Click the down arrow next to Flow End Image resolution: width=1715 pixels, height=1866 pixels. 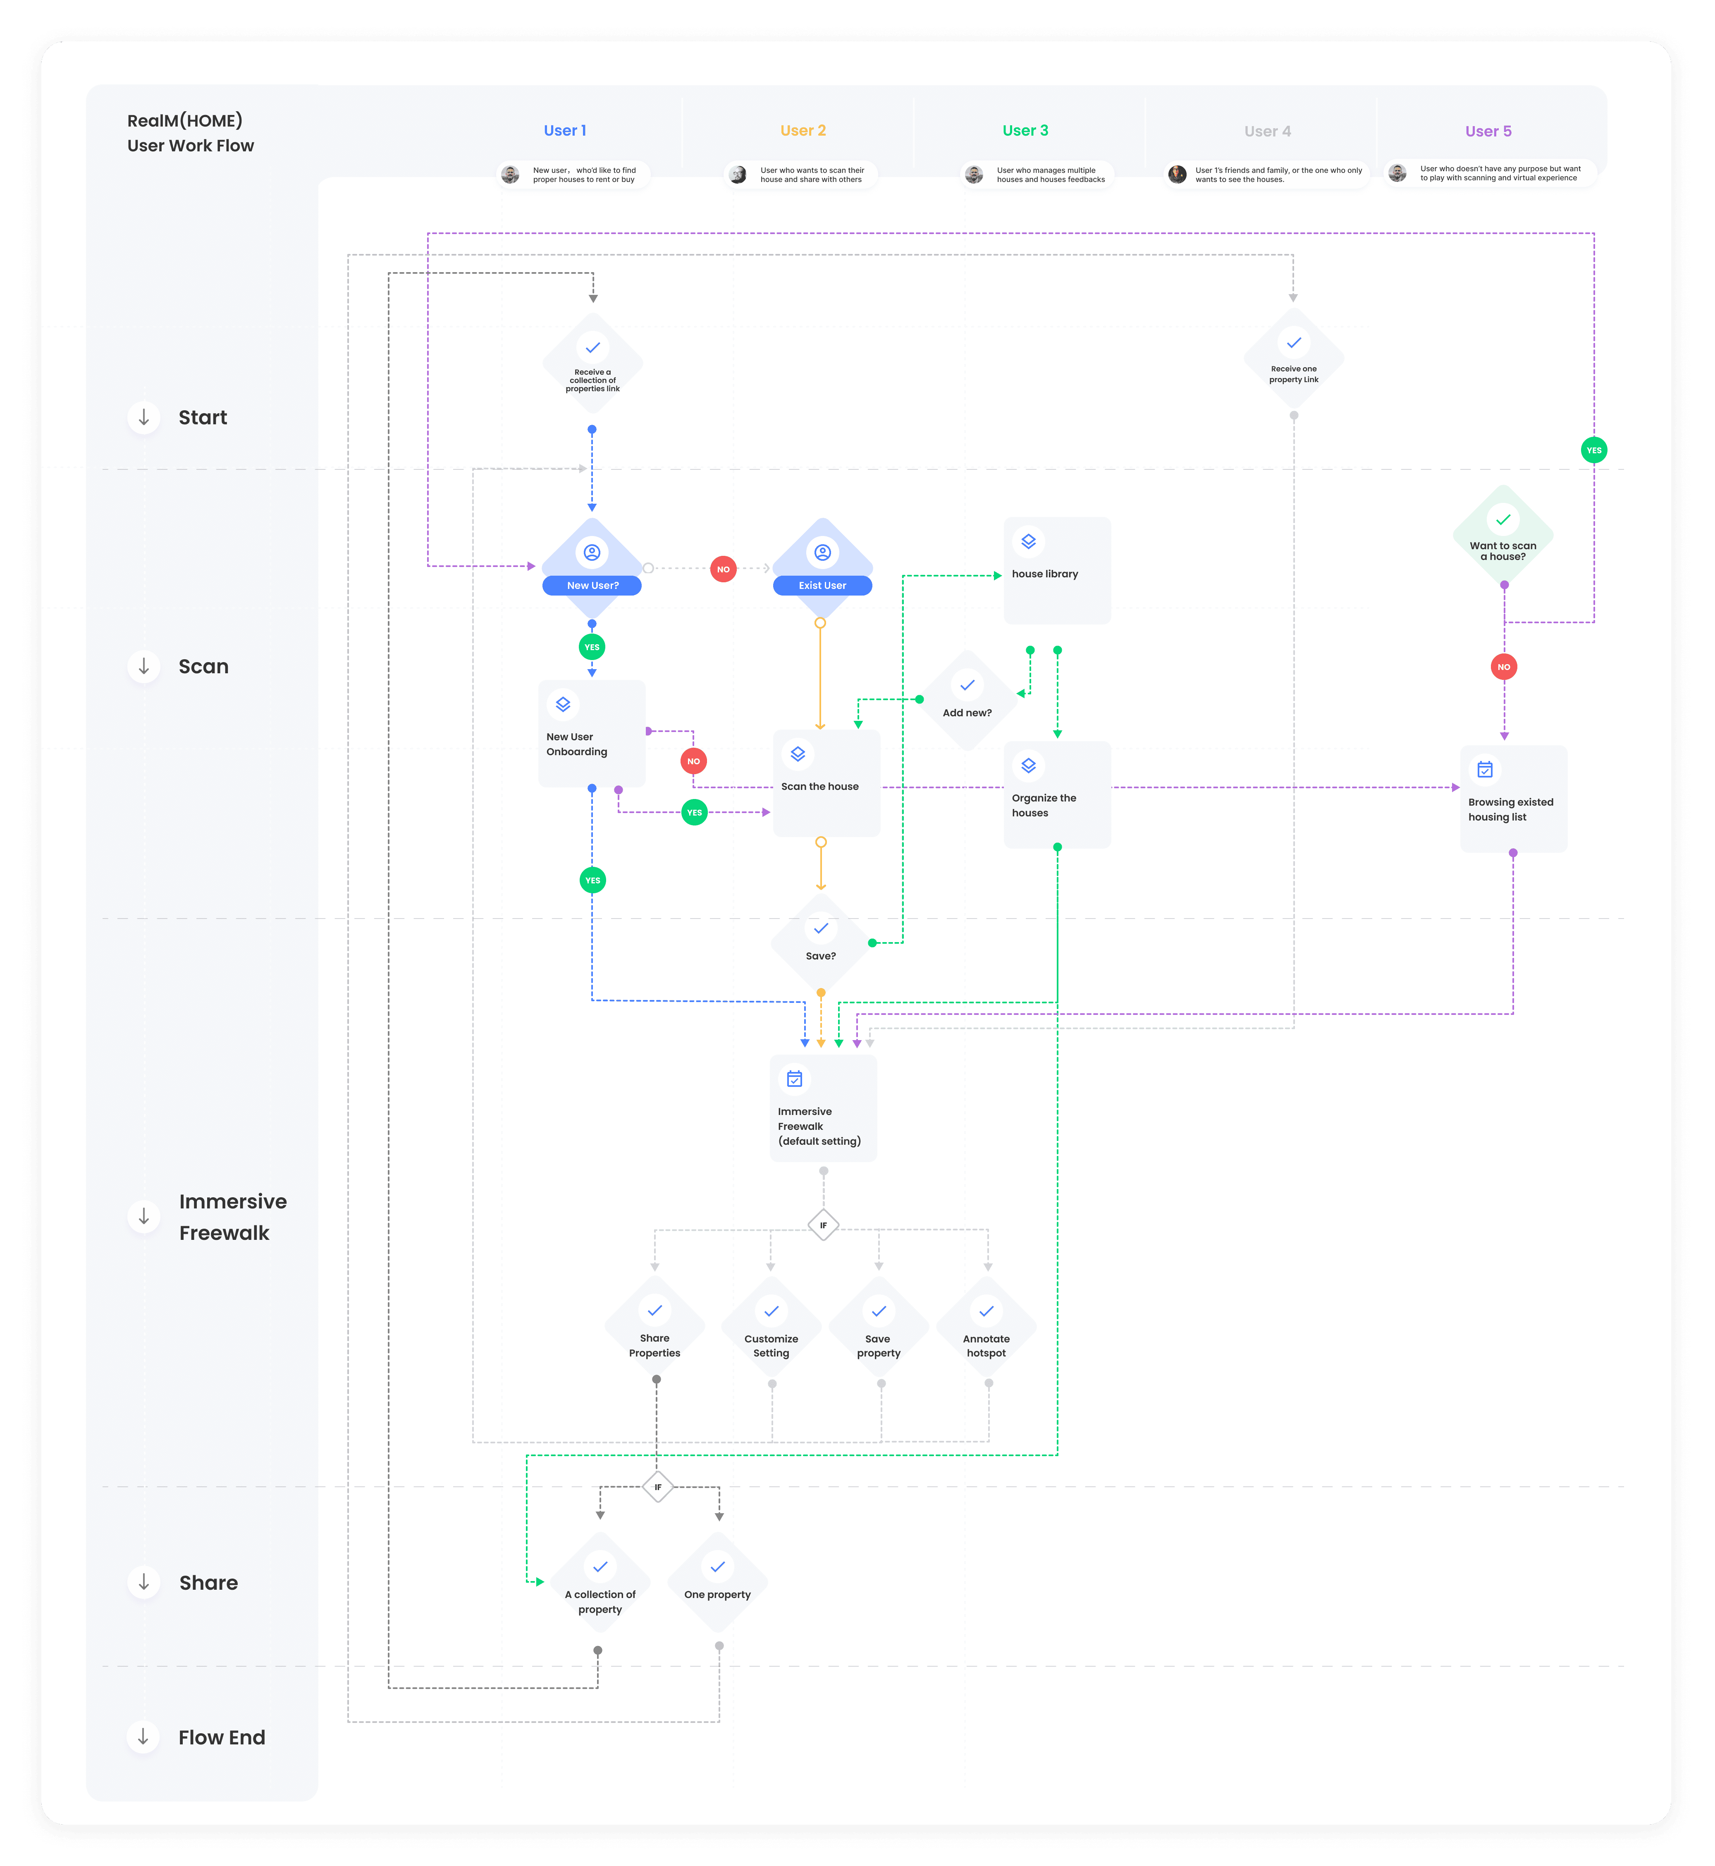click(144, 1737)
